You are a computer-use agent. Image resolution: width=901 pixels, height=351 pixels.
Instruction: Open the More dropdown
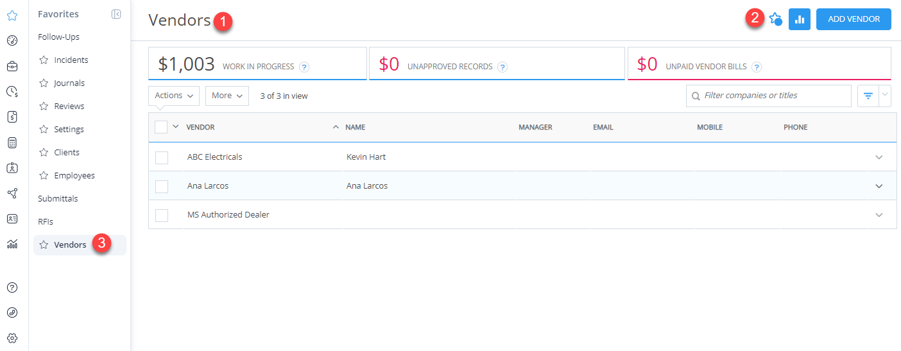(227, 96)
